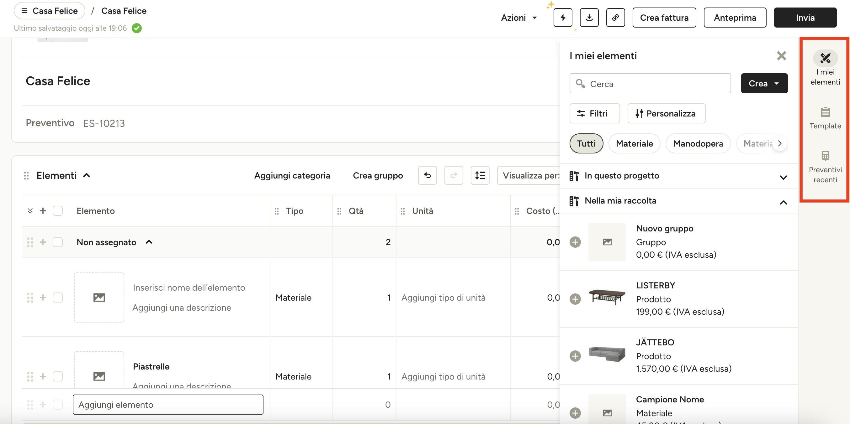
Task: Click the download icon button
Action: 589,18
